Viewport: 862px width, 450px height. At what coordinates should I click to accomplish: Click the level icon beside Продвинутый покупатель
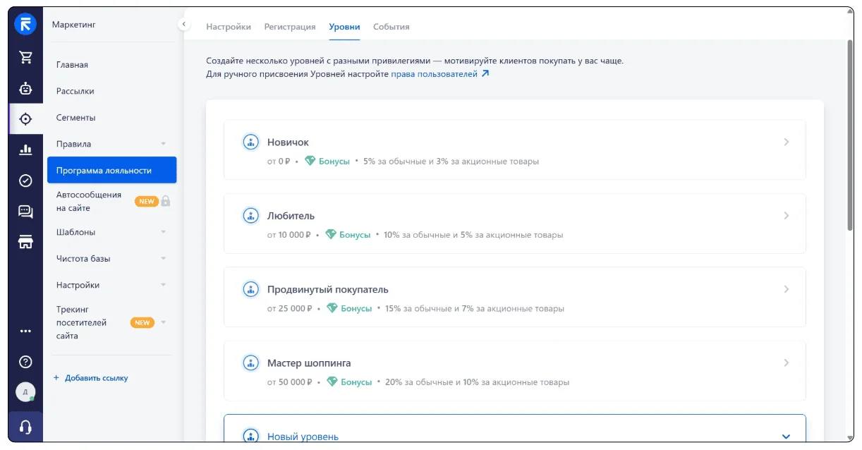(x=250, y=289)
